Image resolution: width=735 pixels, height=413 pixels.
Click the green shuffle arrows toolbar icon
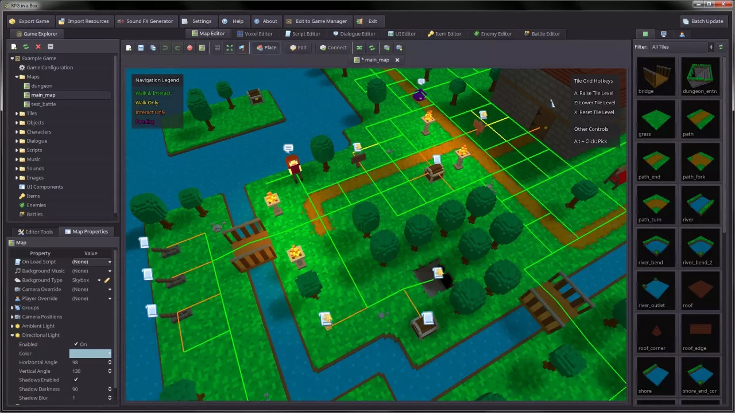pos(359,48)
